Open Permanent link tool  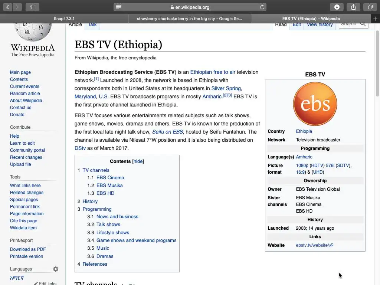(25, 207)
